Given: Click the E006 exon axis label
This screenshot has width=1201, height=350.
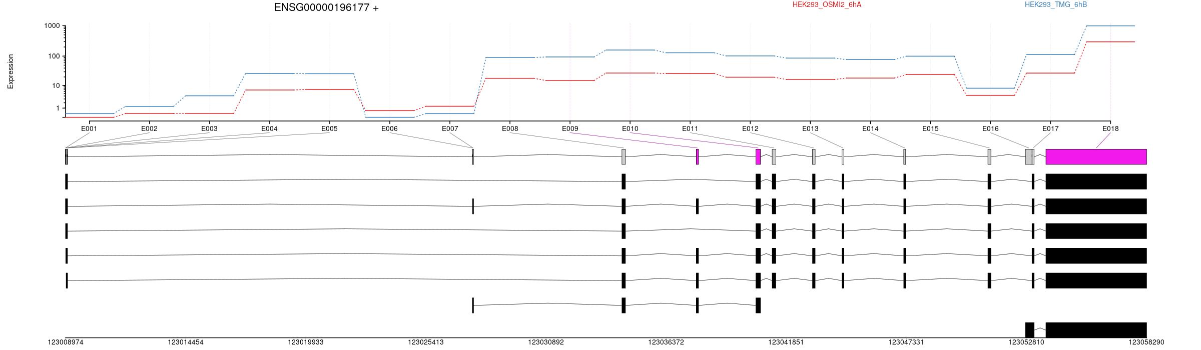Looking at the screenshot, I should point(389,128).
